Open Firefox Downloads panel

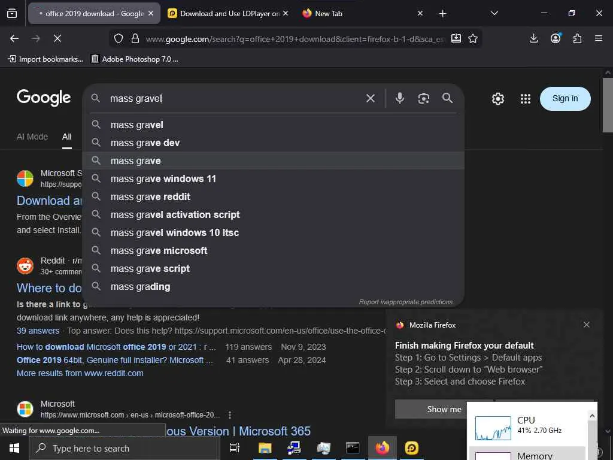533,38
